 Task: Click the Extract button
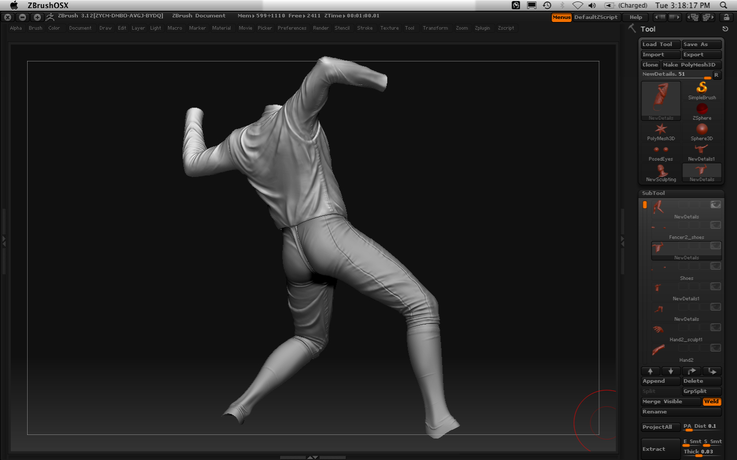click(661, 449)
